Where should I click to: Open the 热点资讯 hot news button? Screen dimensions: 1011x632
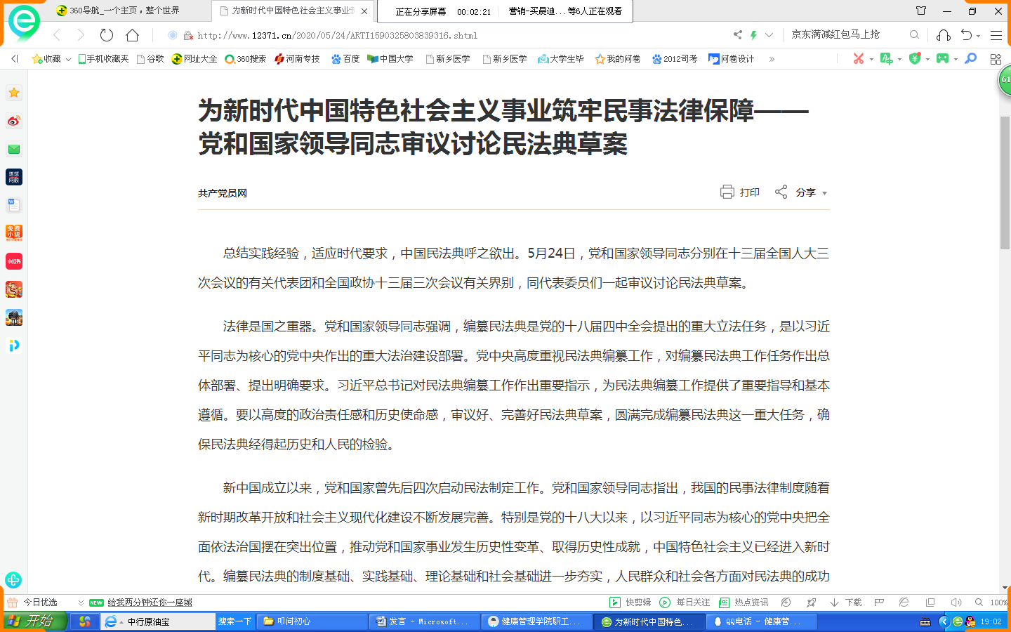click(744, 603)
